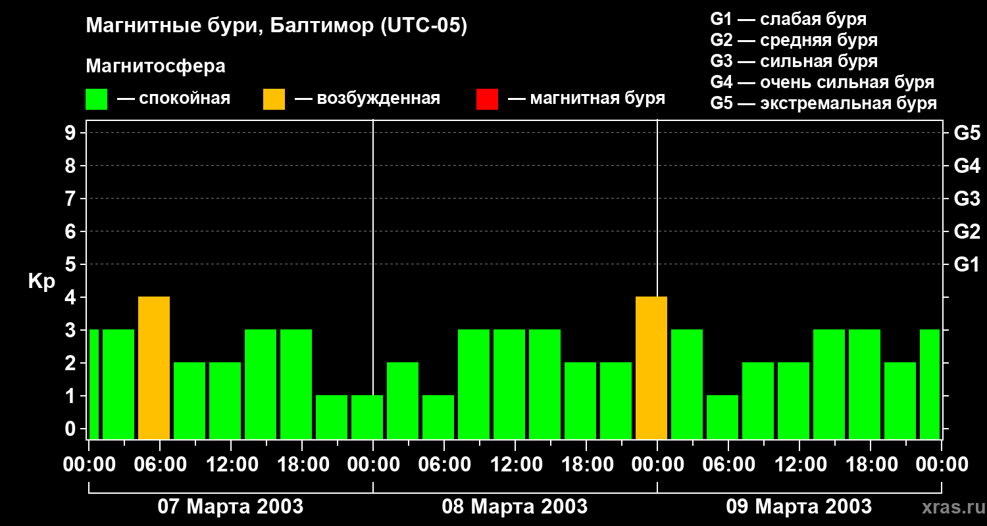Screen dimensions: 987x526
Task: Click the G5 label on the right axis
Action: [967, 133]
